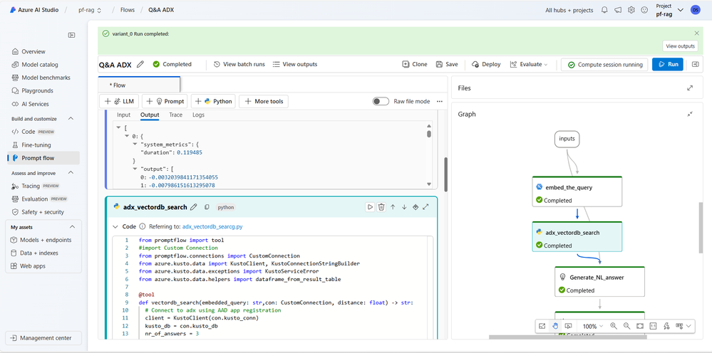
Task: Collapse the My assets section
Action: 72,227
